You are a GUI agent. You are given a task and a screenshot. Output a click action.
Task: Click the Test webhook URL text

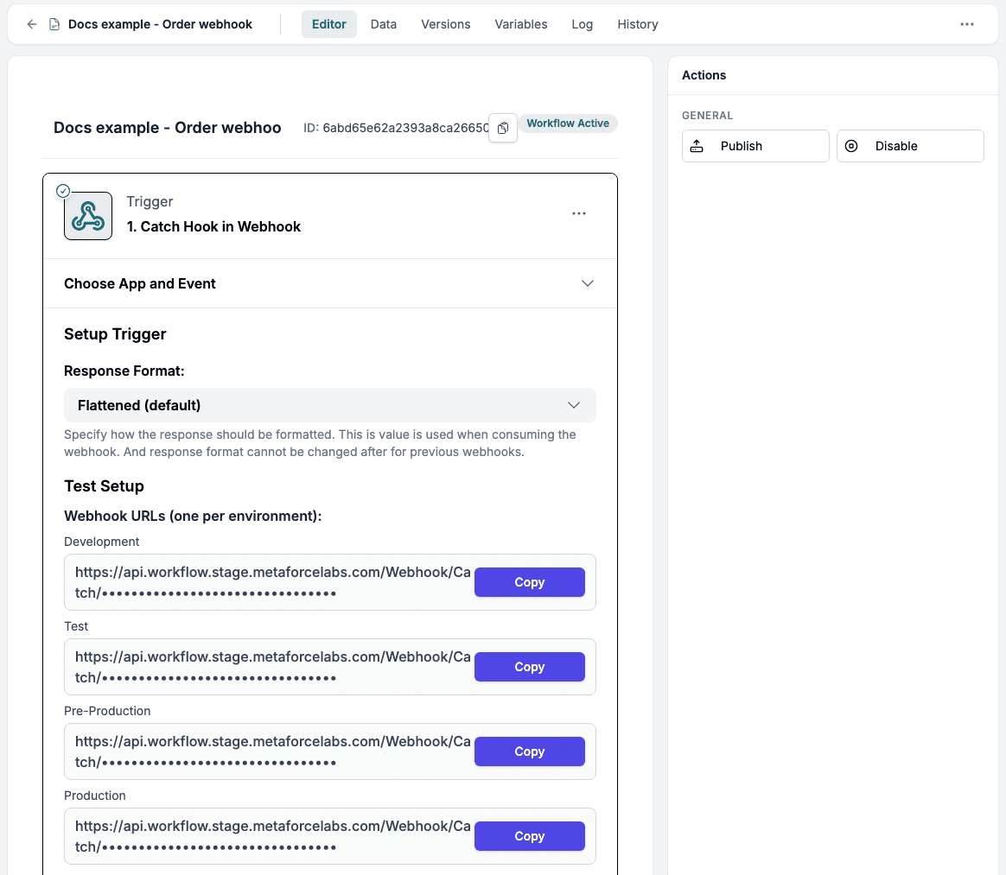[272, 667]
